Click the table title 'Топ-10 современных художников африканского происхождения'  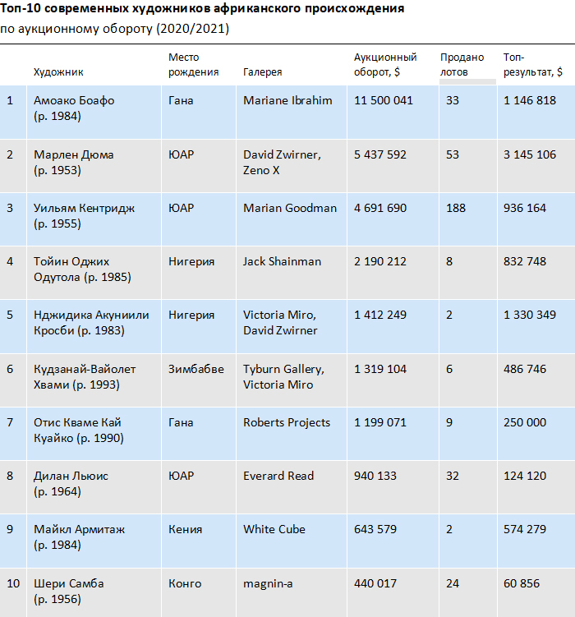tap(202, 9)
